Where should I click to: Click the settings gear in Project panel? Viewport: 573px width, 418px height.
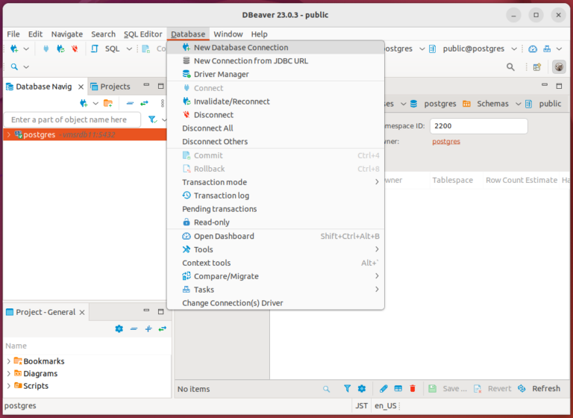[119, 328]
